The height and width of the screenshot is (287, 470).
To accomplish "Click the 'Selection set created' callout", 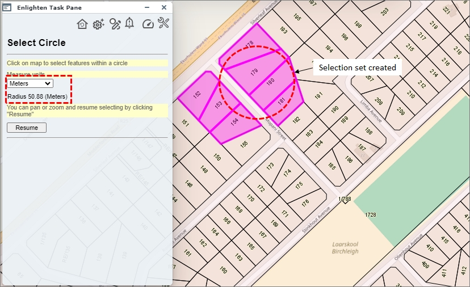I will click(357, 67).
